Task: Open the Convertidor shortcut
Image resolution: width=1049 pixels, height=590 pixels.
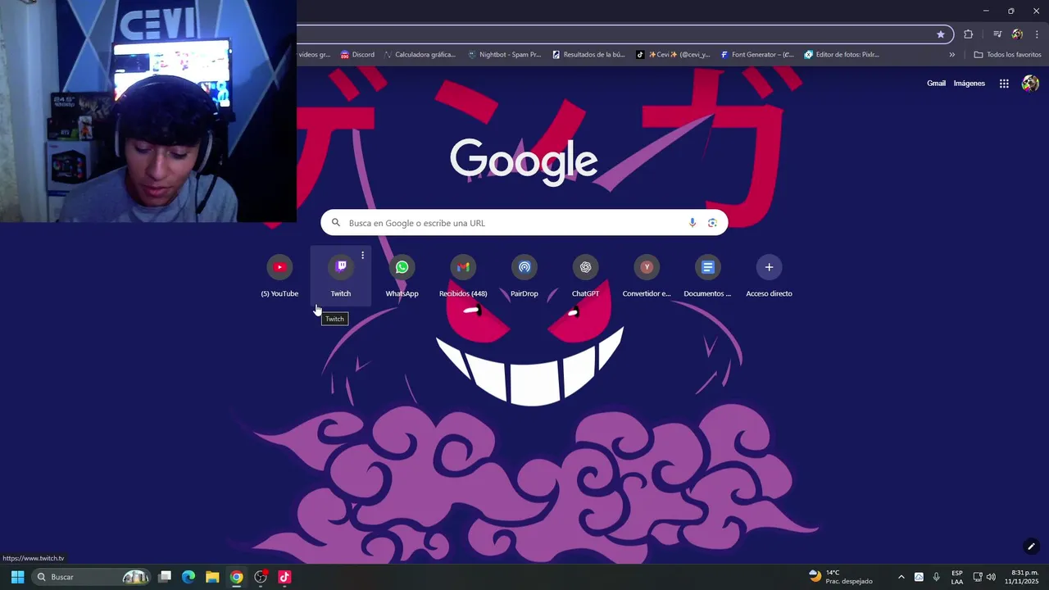Action: point(647,276)
